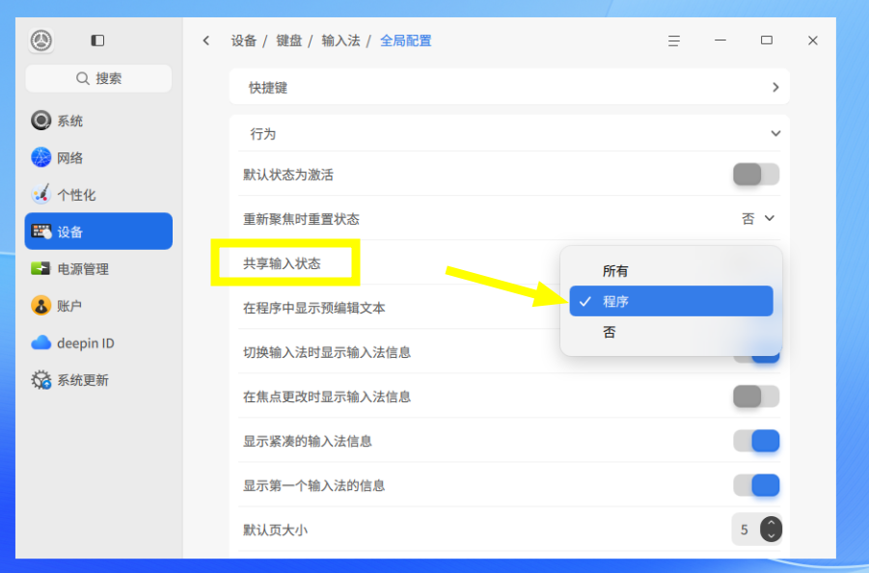This screenshot has width=869, height=573.
Task: Collapse the 行为 section chevron
Action: [775, 133]
